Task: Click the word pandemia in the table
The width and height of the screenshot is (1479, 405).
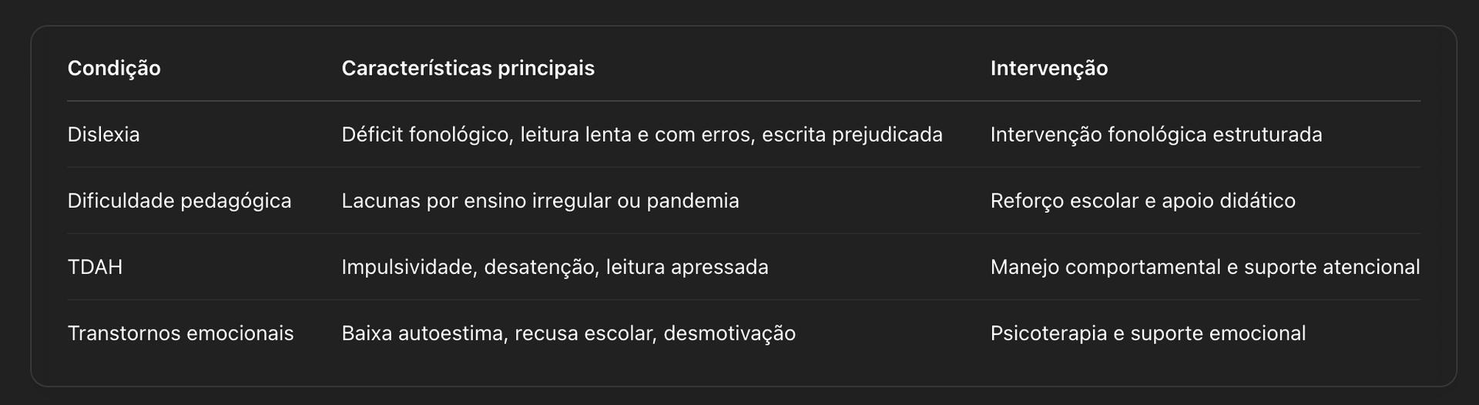Action: point(693,201)
